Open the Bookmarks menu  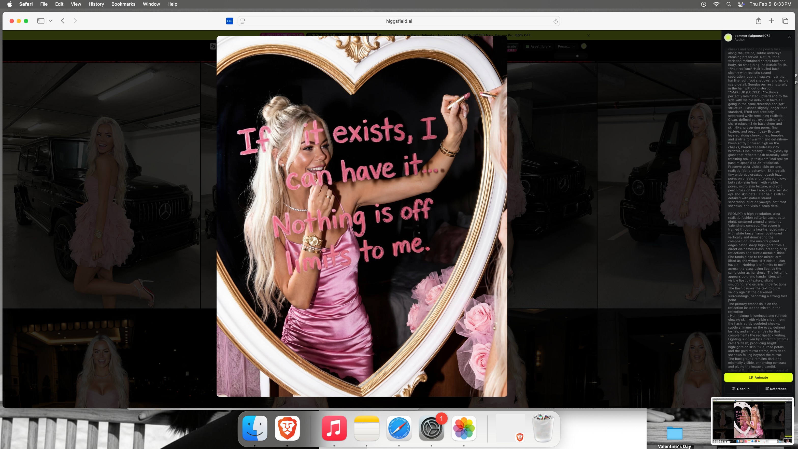[123, 4]
